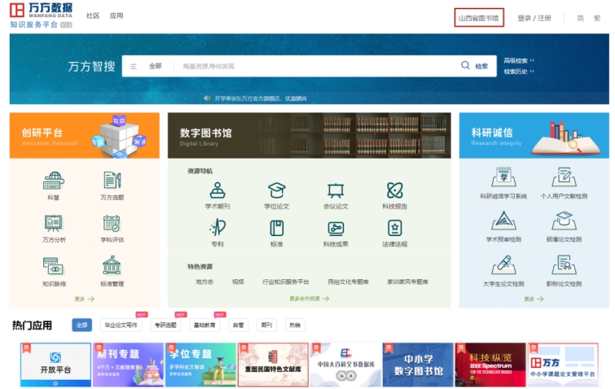Select the 全部 tab under 热门应用

point(82,325)
